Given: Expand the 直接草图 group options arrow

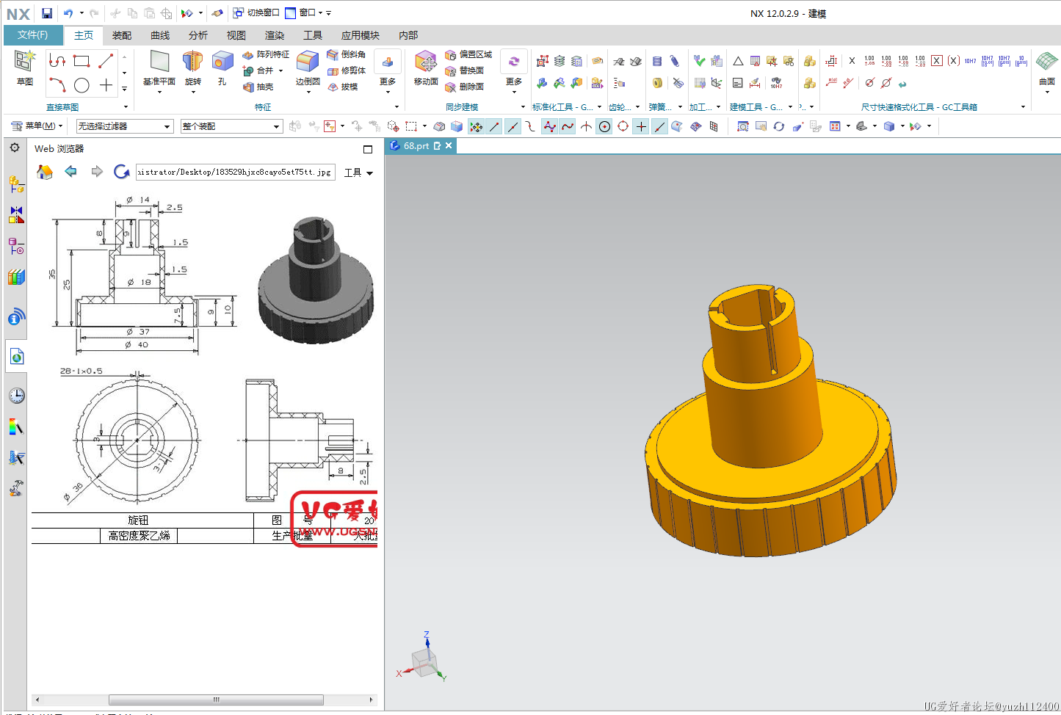Looking at the screenshot, I should [126, 107].
